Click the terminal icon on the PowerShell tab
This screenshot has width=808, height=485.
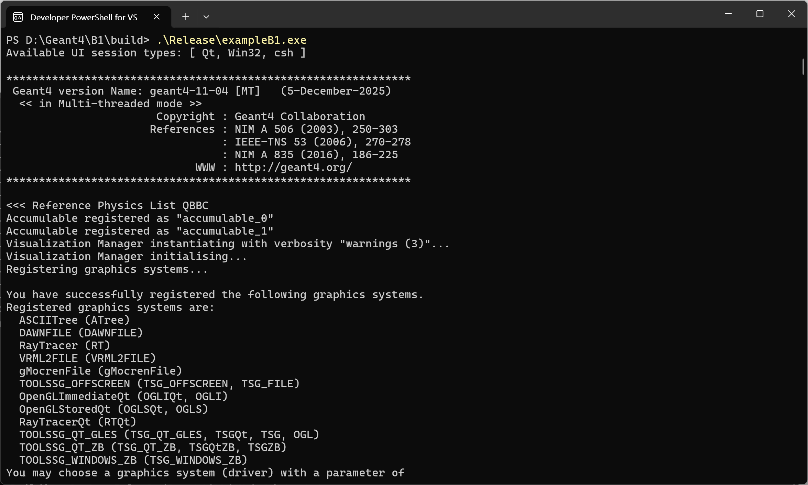point(18,17)
